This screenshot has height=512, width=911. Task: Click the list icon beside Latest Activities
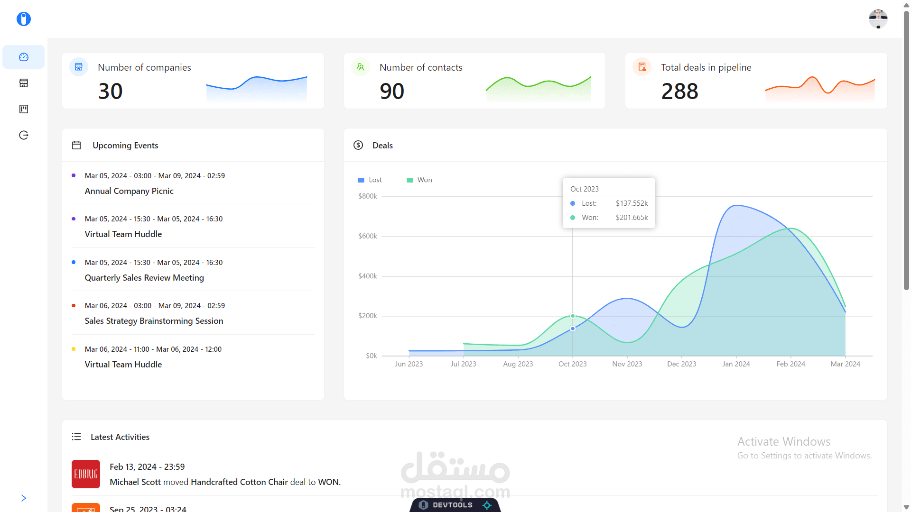pyautogui.click(x=76, y=437)
